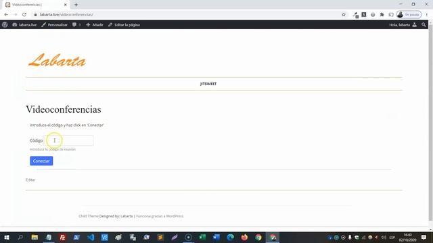Click the S extension icon in toolbar
Screen dimensions: 433x243
364,15
